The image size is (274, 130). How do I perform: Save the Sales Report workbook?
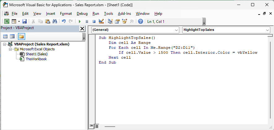click(x=24, y=21)
